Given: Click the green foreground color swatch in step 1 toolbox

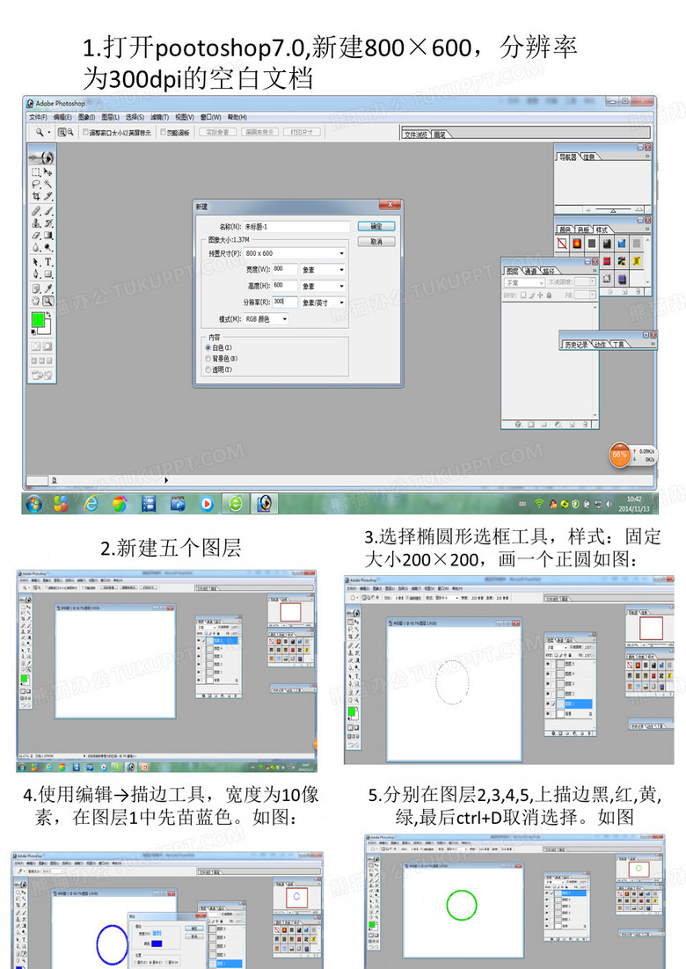Looking at the screenshot, I should [x=39, y=319].
